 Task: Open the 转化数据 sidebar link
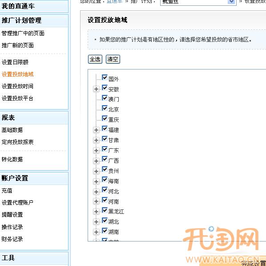pyautogui.click(x=12, y=159)
